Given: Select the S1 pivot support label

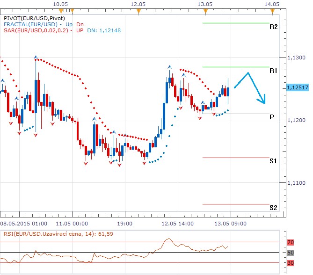Looking at the screenshot, I should click(274, 161).
